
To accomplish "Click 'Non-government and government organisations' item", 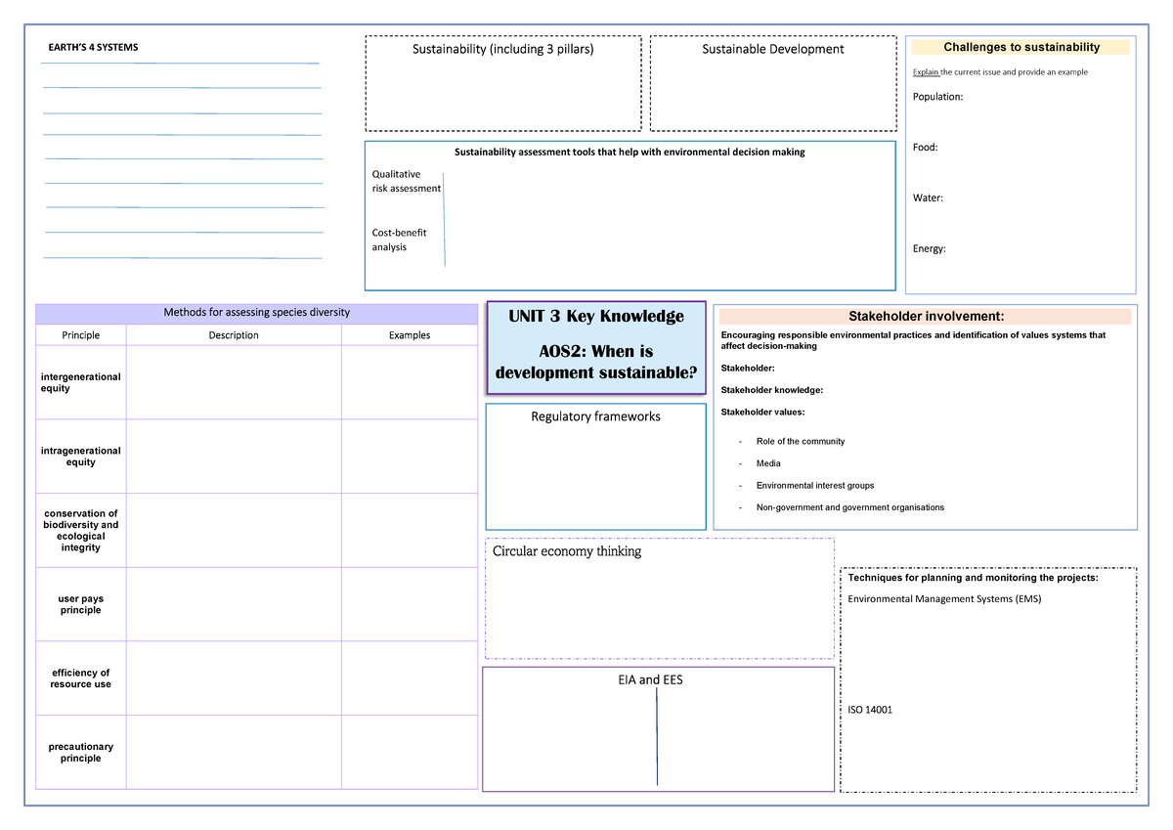I will tap(850, 507).
